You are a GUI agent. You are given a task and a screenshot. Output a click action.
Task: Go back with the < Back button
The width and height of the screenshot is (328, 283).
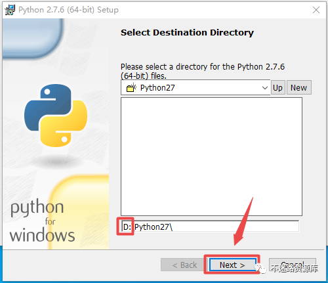pos(184,265)
